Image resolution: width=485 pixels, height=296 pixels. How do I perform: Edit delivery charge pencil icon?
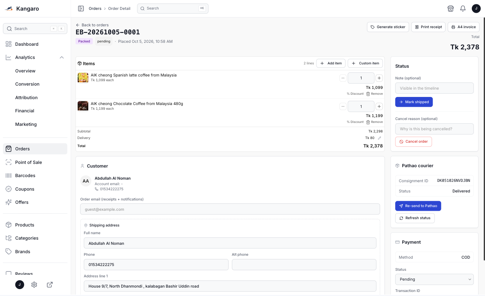(x=380, y=138)
